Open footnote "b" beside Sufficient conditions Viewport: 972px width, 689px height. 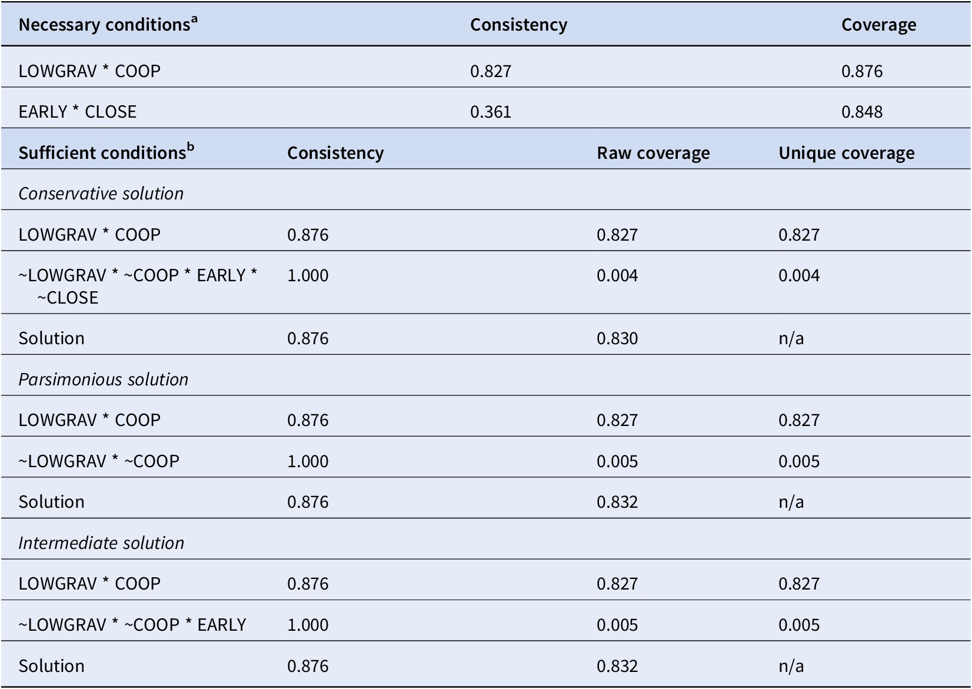pyautogui.click(x=190, y=148)
